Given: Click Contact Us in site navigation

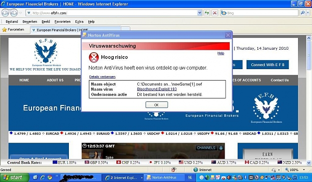Looking at the screenshot, I should point(280,80).
